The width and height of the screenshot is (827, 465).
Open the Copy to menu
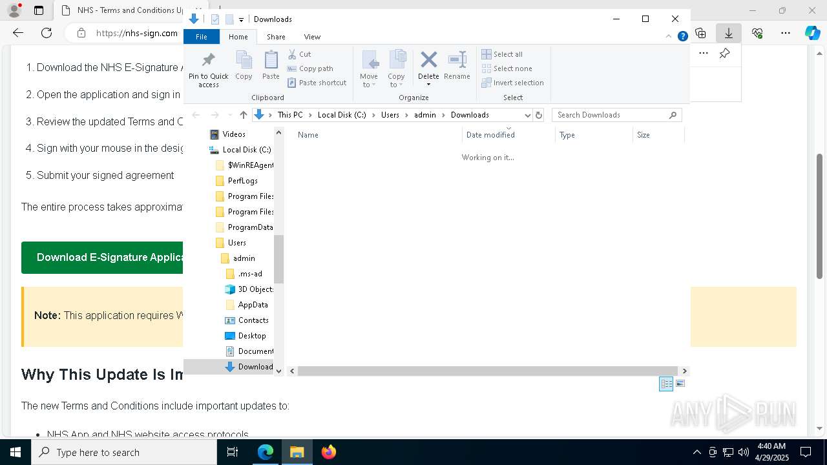pos(397,69)
